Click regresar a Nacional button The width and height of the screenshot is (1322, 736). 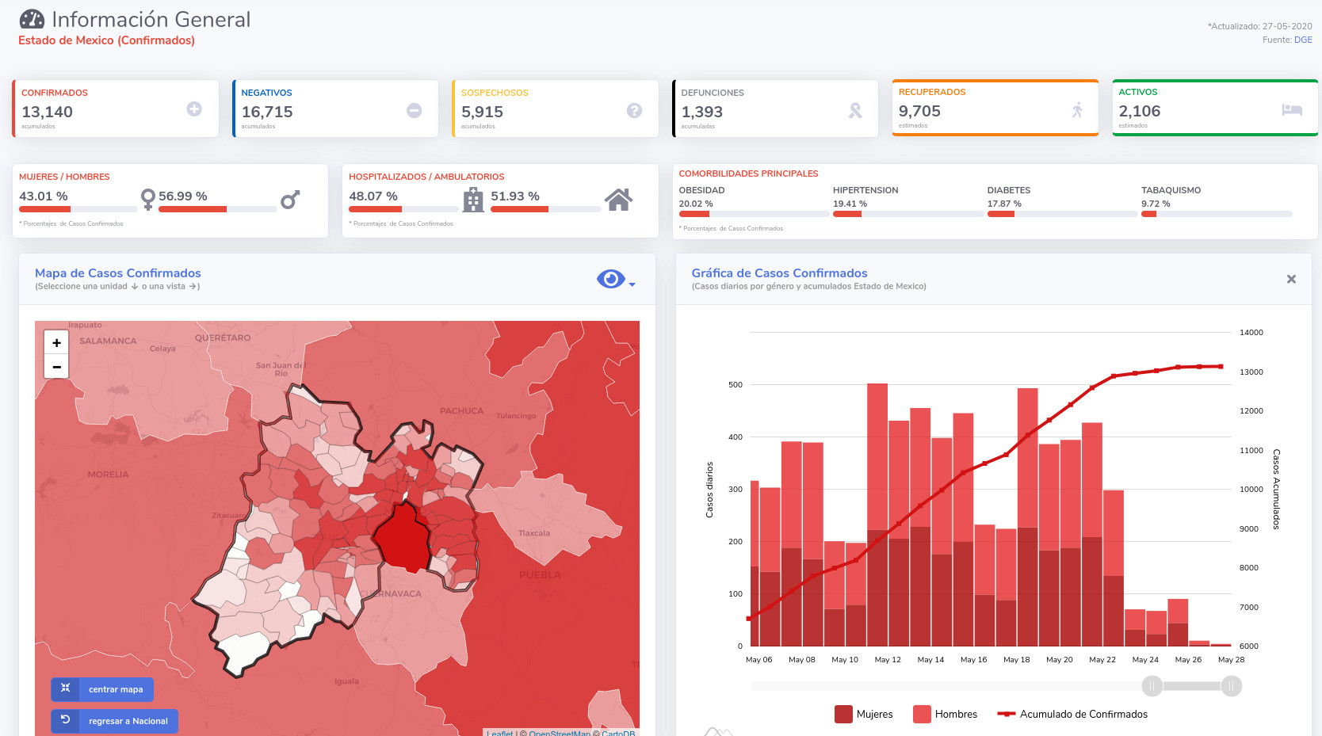[115, 721]
